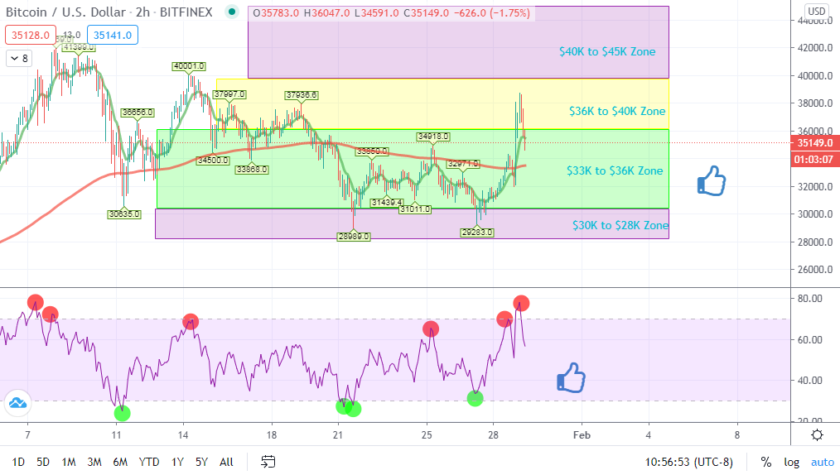Open the timezone clock 10:56:53 (UTC-8)

pos(688,462)
